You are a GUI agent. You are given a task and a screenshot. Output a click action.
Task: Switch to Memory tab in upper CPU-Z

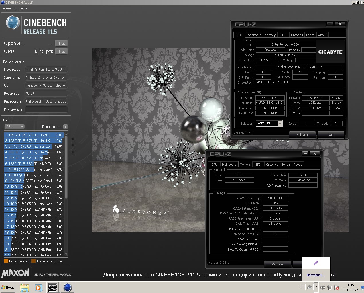tap(270, 35)
